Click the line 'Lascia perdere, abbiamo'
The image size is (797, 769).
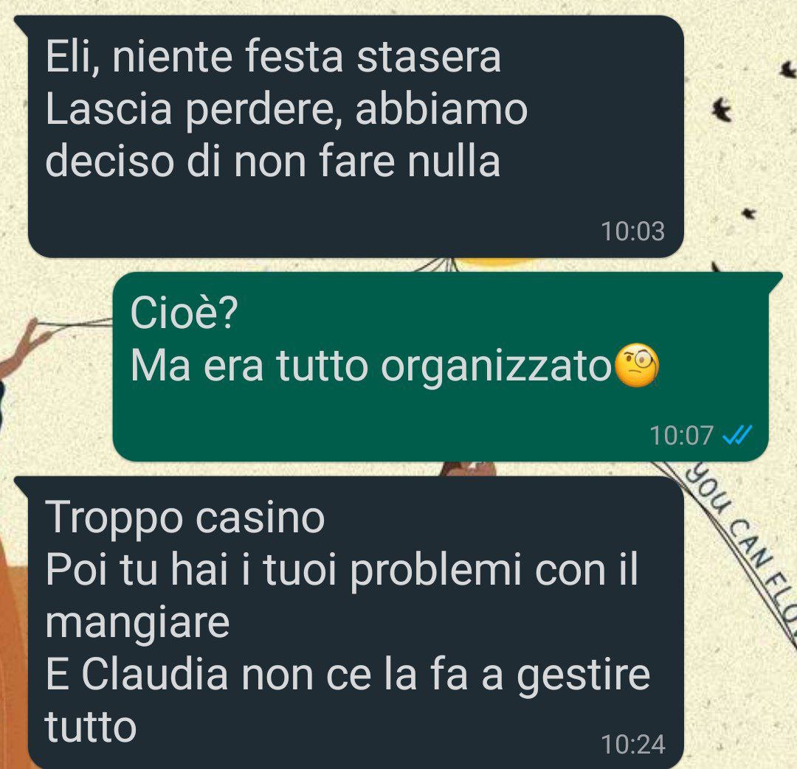click(x=286, y=110)
